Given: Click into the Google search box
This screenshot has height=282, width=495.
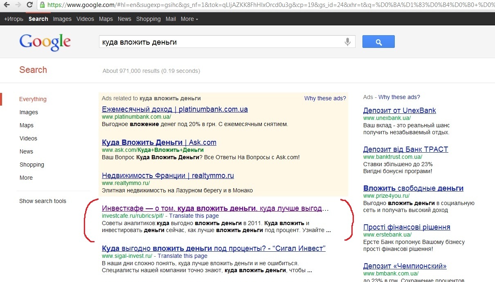Looking at the screenshot, I should click(x=221, y=42).
